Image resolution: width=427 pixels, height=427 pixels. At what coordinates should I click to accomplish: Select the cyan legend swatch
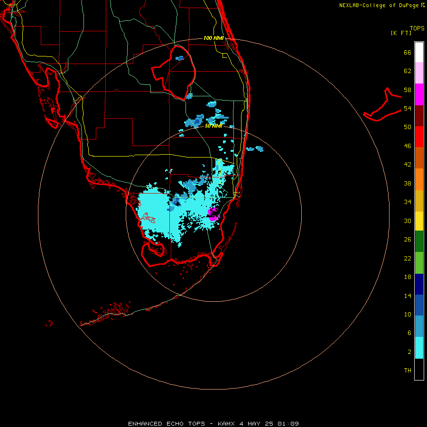pyautogui.click(x=419, y=348)
